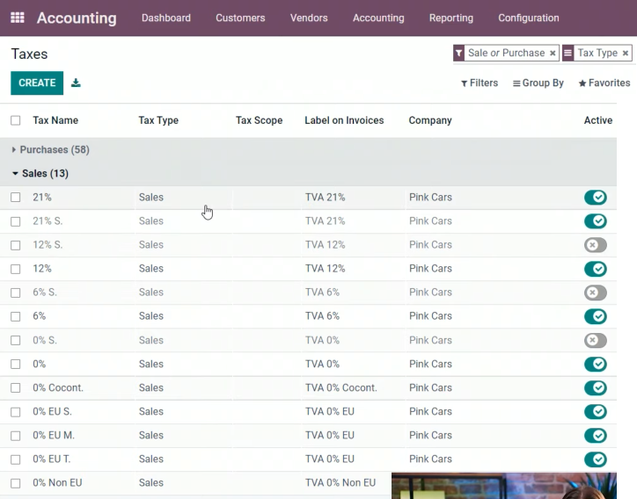
Task: Sort by Tax Type column header
Action: (158, 120)
